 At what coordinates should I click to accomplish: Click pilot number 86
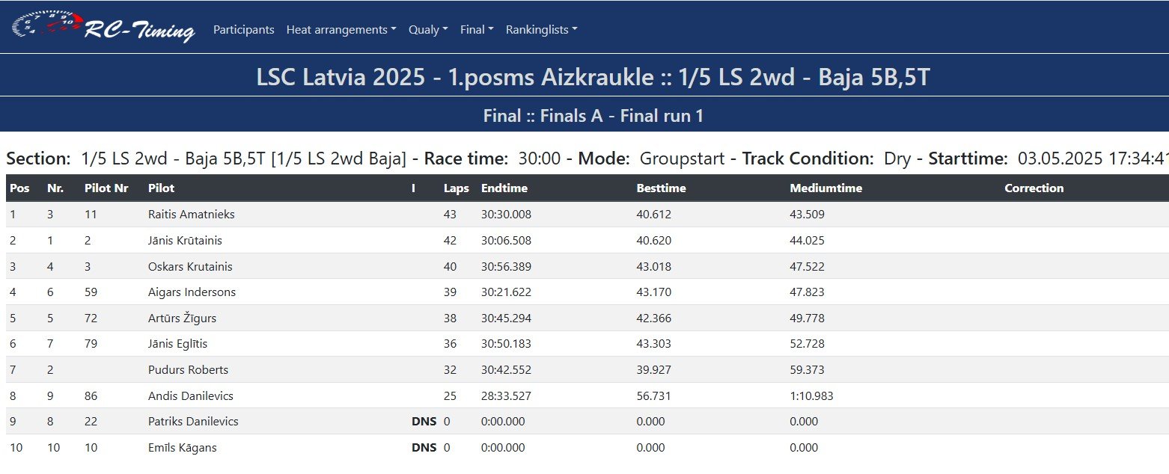[91, 396]
